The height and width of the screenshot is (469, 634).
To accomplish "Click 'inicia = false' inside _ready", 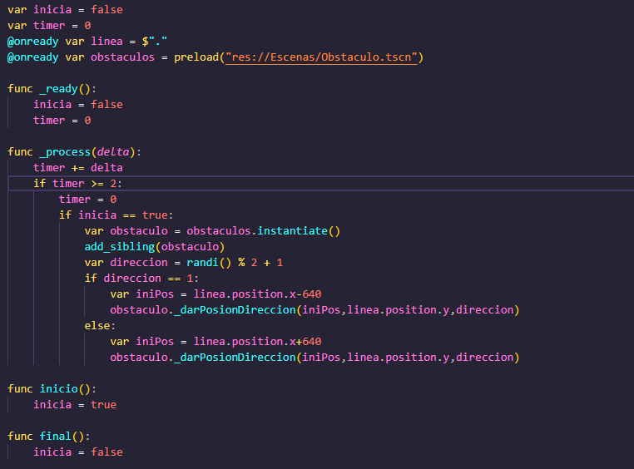I will (78, 105).
